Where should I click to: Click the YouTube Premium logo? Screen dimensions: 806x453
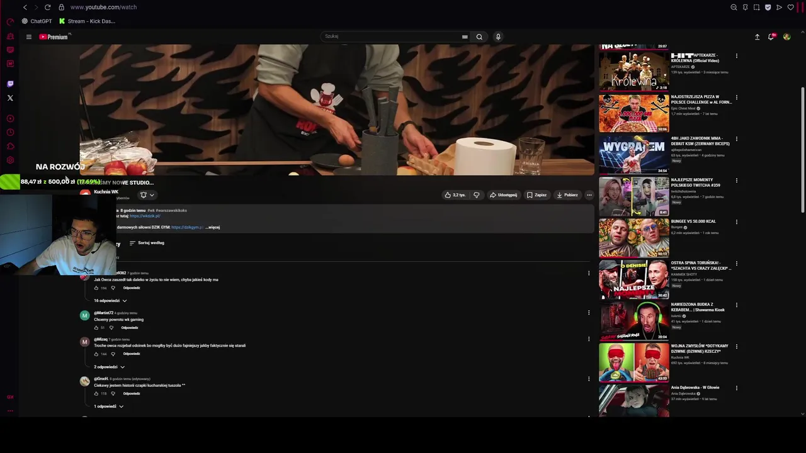(54, 36)
